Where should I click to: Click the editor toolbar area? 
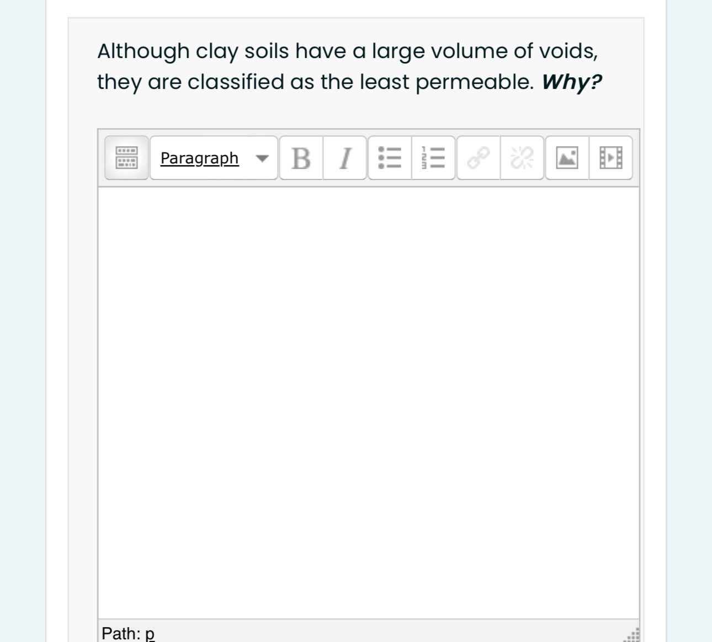pyautogui.click(x=367, y=158)
